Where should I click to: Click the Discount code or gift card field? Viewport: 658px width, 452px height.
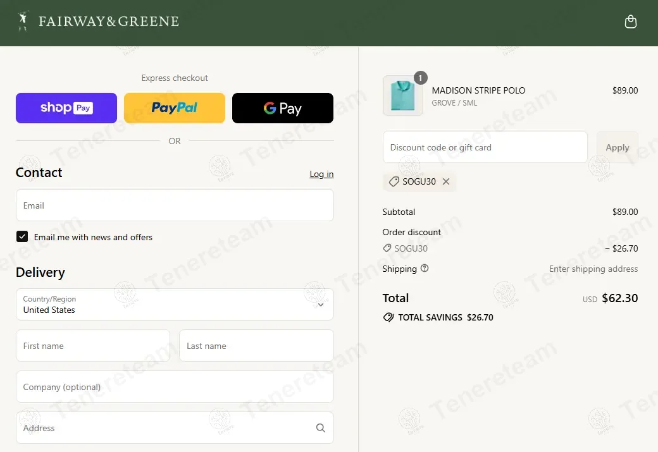[x=485, y=147]
